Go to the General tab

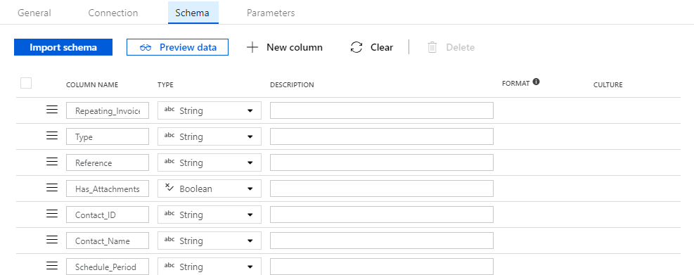point(34,13)
